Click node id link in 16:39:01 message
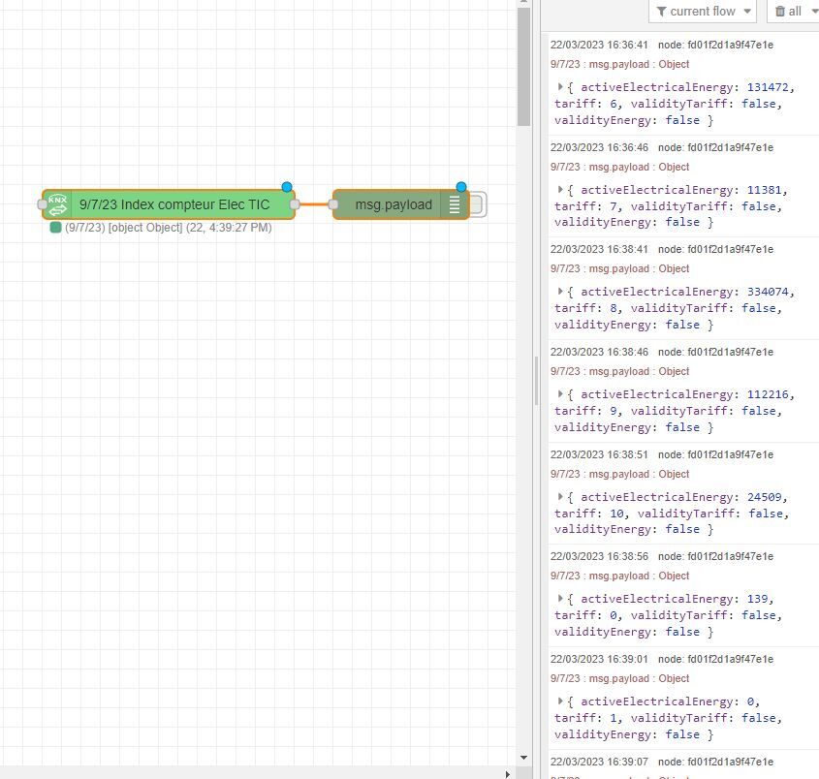The height and width of the screenshot is (779, 819). pyautogui.click(x=715, y=660)
